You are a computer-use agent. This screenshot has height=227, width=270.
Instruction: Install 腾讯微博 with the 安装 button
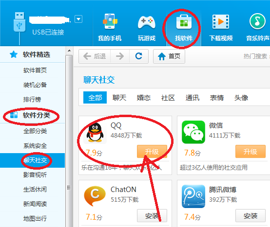pyautogui.click(x=251, y=216)
